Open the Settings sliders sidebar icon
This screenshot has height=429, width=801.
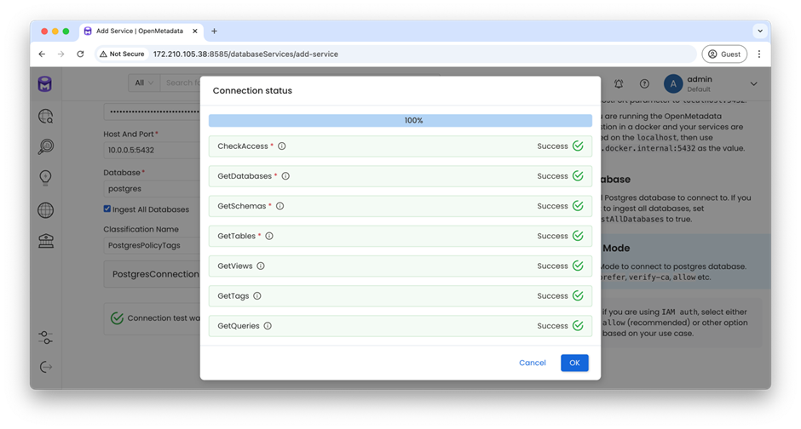[x=46, y=338]
